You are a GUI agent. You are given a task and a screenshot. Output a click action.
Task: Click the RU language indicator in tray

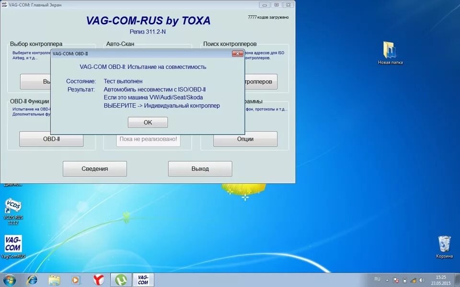click(377, 279)
